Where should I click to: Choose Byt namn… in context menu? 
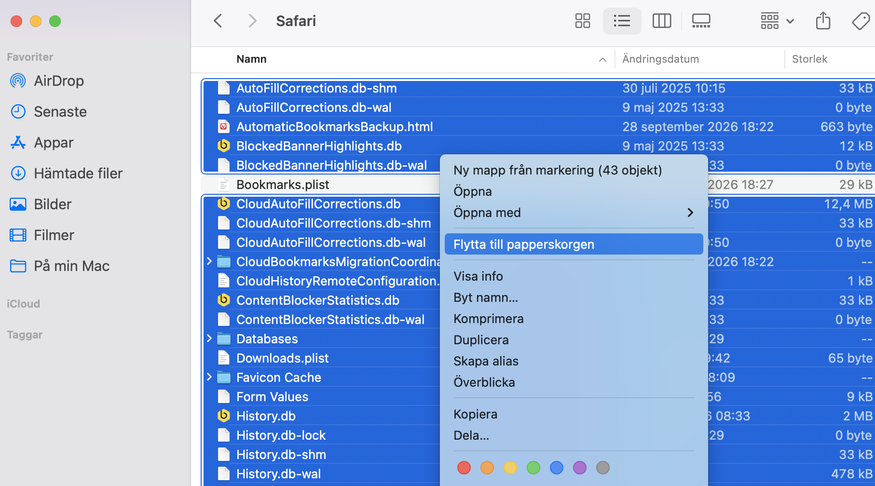click(x=574, y=297)
